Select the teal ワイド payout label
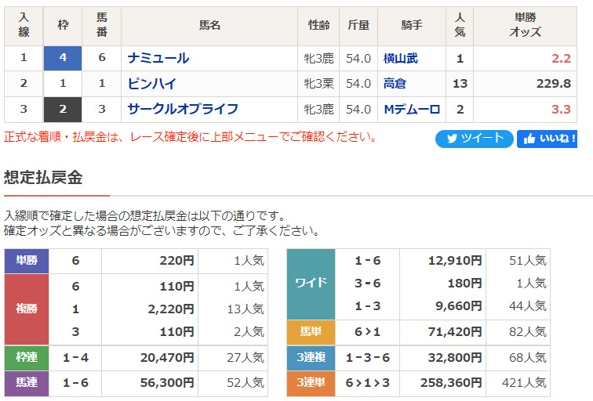This screenshot has width=593, height=401. tap(311, 284)
